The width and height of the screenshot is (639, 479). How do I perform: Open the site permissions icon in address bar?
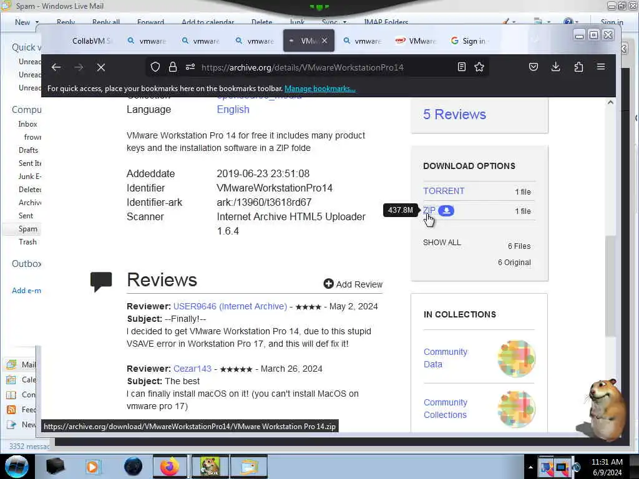[x=190, y=67]
